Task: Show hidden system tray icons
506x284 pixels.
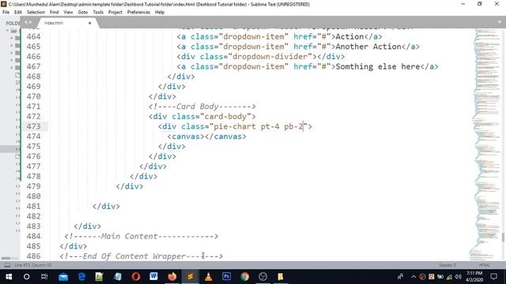Action: [x=413, y=277]
